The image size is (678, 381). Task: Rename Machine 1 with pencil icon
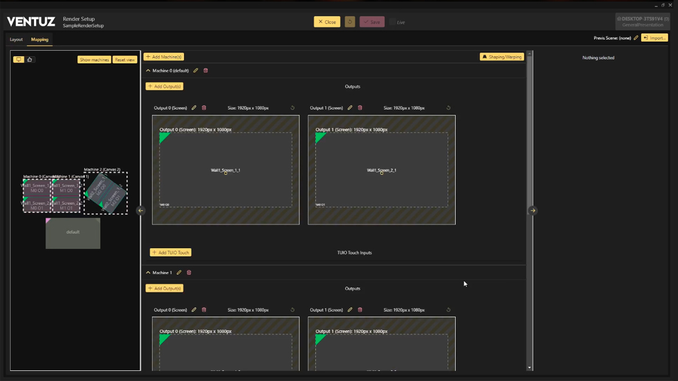[x=179, y=273]
